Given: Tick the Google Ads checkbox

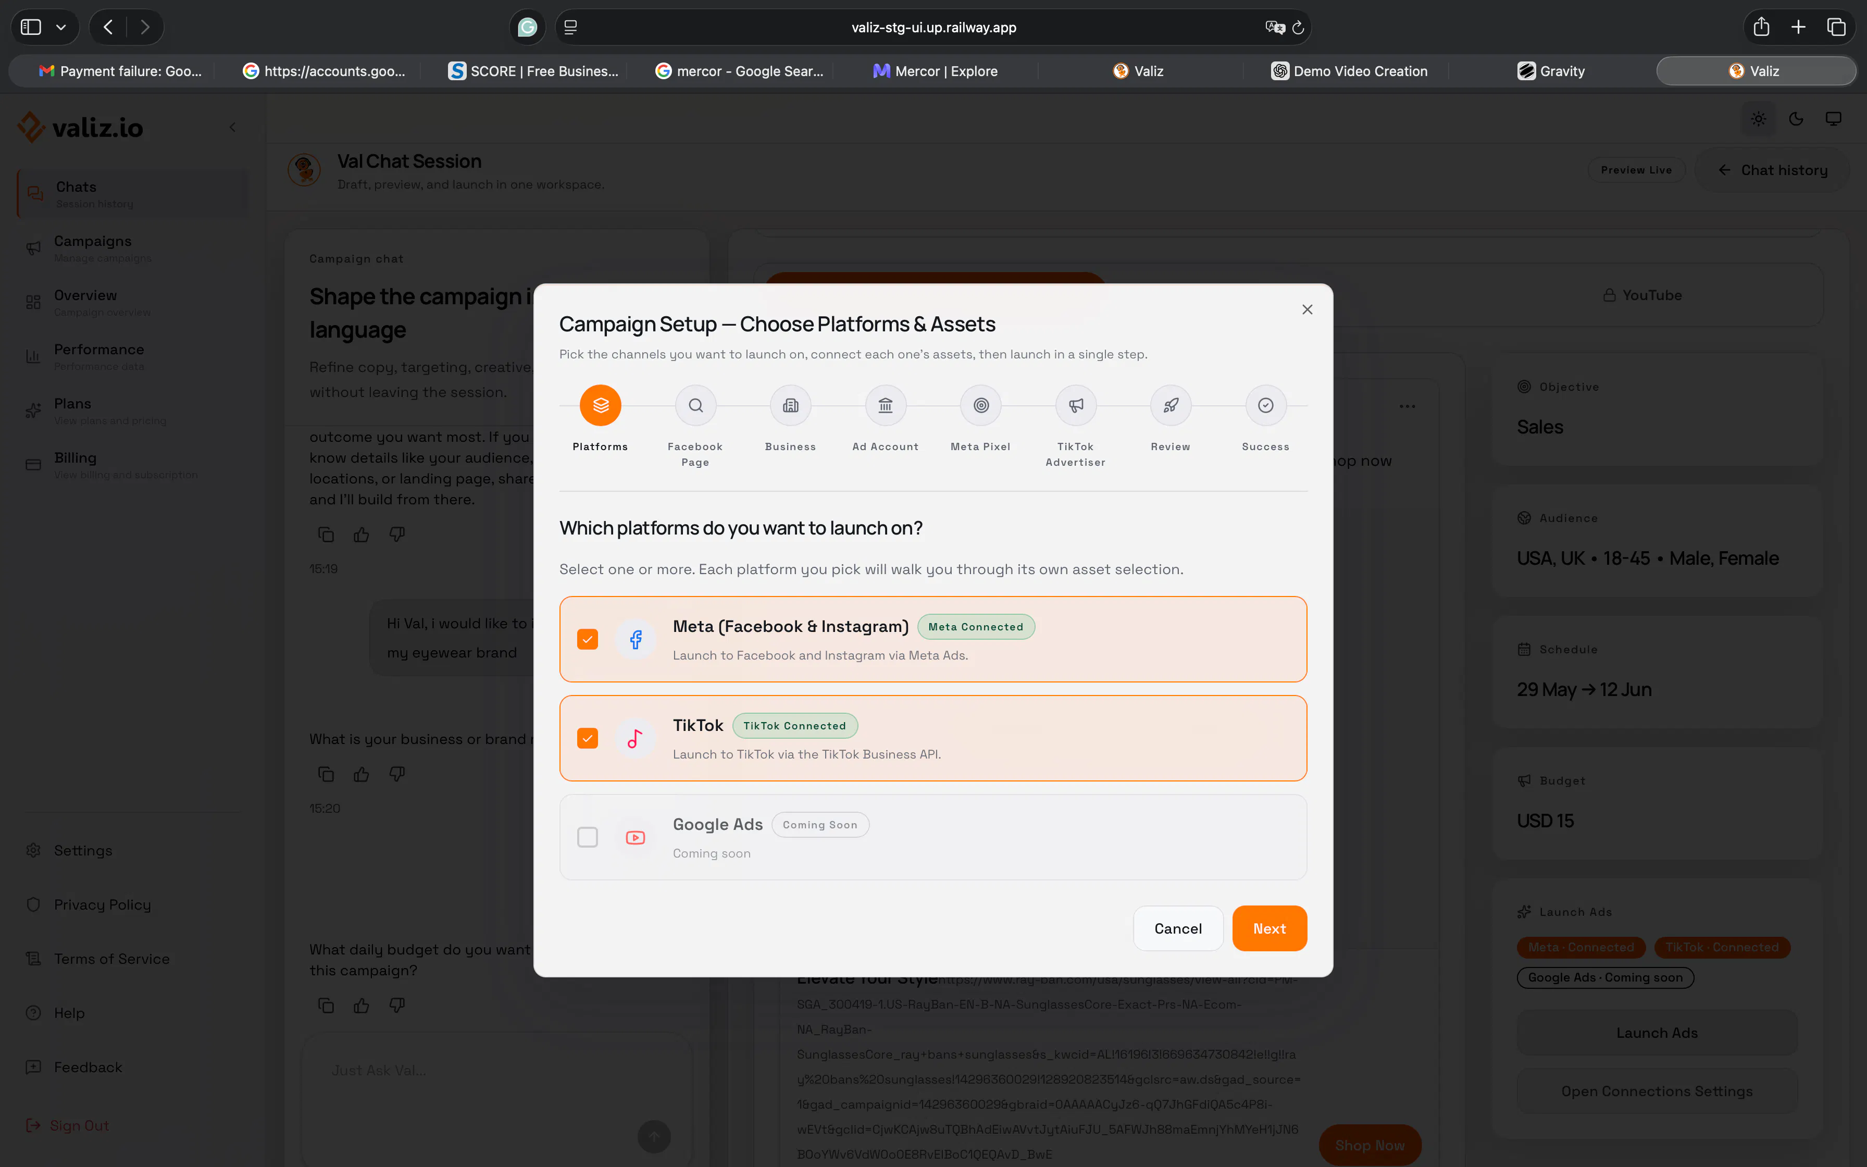Looking at the screenshot, I should 587,837.
